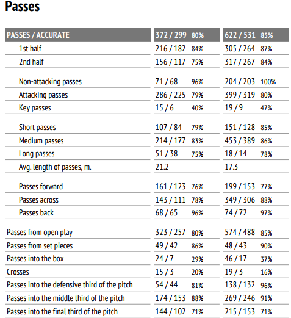Click the 21.2 average pass length value

tap(162, 167)
